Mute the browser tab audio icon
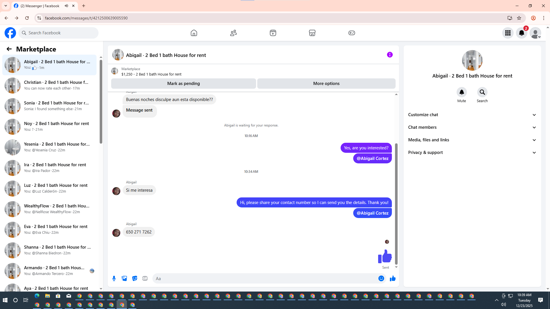 point(66,6)
